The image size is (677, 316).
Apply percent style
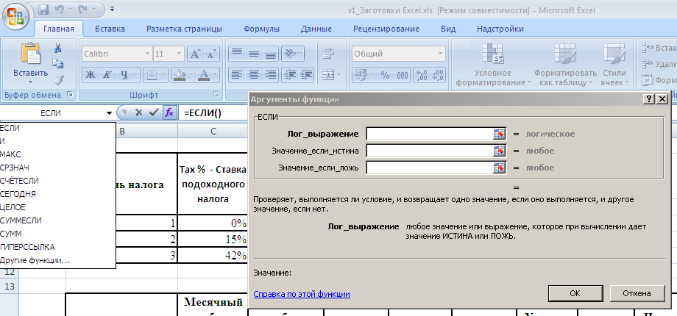(385, 75)
